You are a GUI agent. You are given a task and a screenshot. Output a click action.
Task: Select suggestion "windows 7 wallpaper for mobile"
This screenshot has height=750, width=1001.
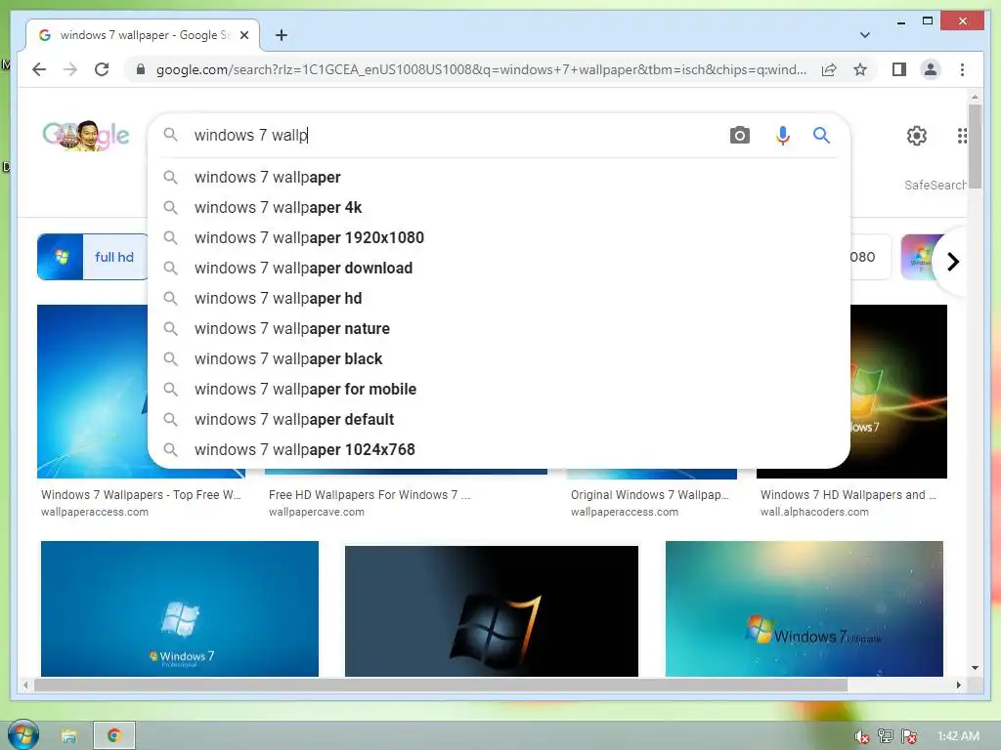[499, 389]
